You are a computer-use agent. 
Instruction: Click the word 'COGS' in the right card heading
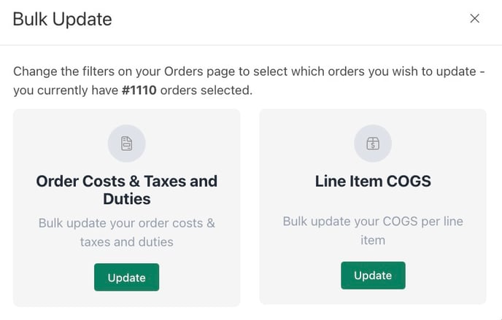409,182
